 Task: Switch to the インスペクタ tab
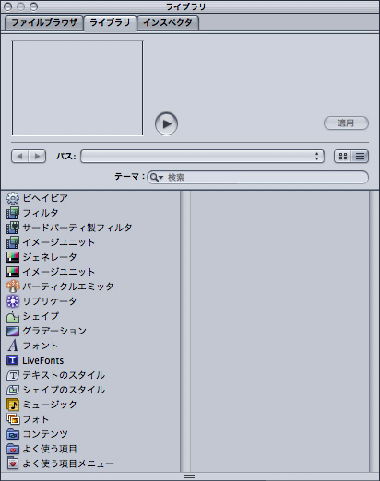pos(168,22)
